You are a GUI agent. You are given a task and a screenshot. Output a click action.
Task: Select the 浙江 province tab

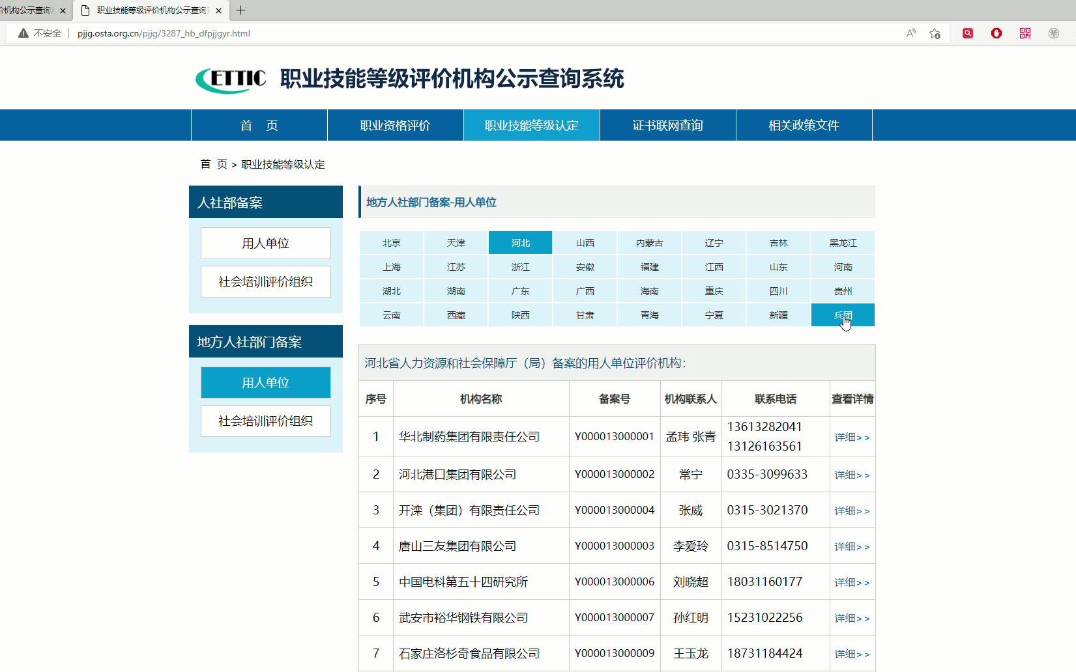521,267
